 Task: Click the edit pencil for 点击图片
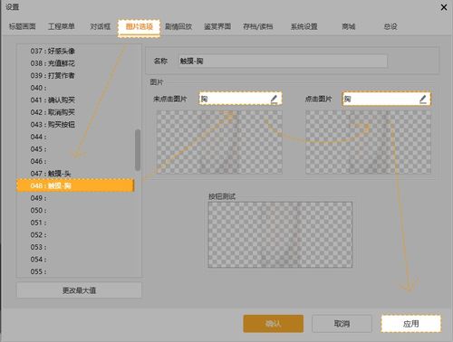click(423, 100)
